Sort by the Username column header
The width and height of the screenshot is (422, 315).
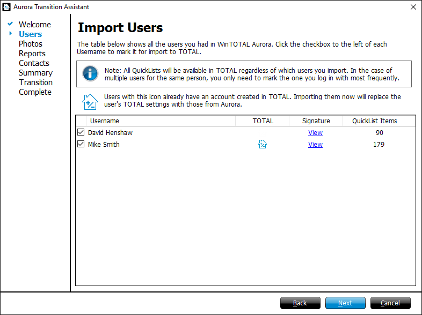tap(161, 121)
